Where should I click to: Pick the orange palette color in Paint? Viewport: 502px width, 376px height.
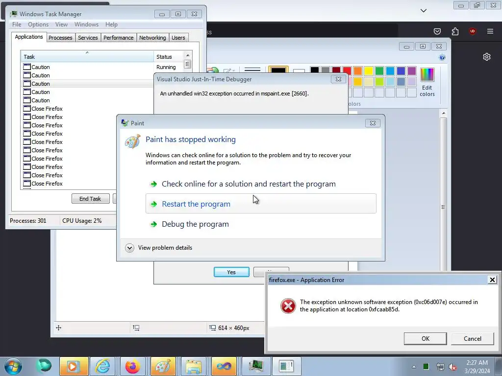click(x=358, y=70)
